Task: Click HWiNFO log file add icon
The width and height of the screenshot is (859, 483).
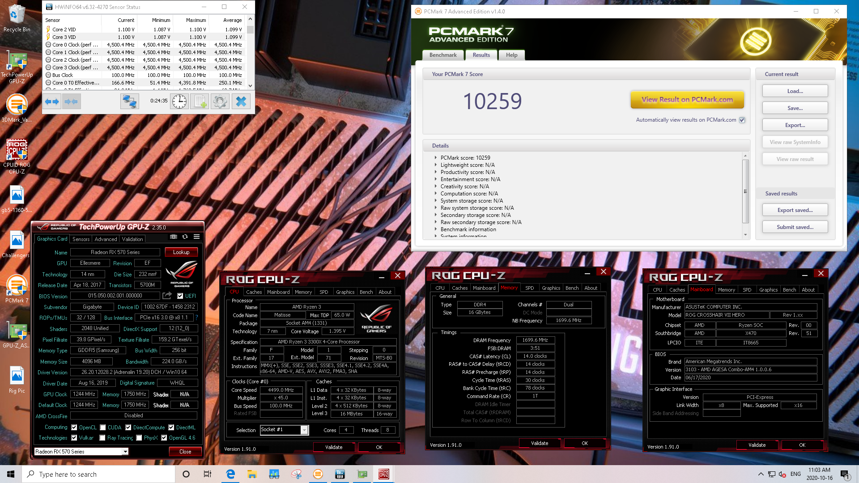Action: coord(200,102)
